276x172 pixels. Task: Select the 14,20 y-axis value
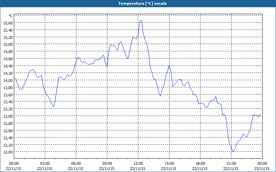(8, 73)
